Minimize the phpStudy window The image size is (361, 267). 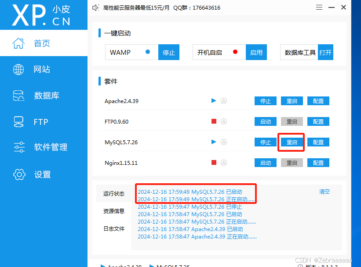[x=331, y=7]
